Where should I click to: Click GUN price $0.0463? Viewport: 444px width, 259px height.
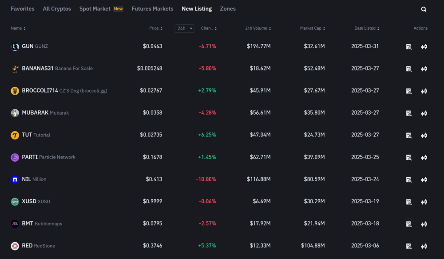[x=152, y=46]
